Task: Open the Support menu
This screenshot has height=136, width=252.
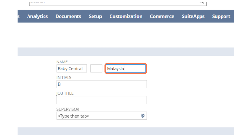Action: pyautogui.click(x=221, y=16)
